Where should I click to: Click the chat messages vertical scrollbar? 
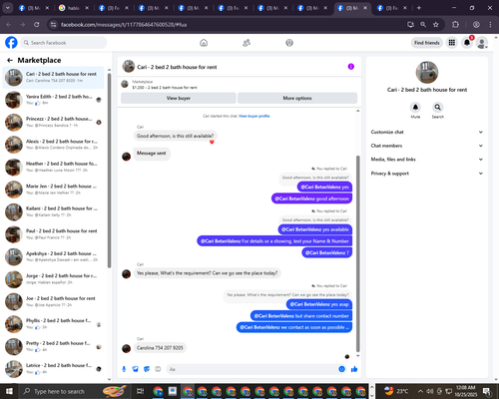pyautogui.click(x=358, y=253)
